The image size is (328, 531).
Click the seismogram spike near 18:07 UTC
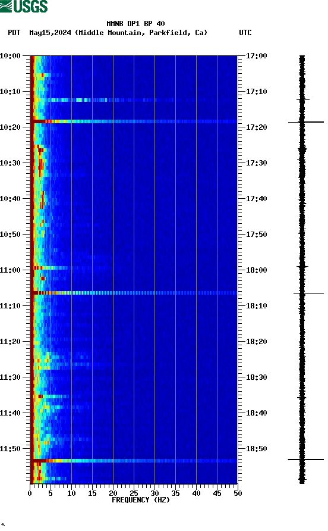tap(308, 293)
